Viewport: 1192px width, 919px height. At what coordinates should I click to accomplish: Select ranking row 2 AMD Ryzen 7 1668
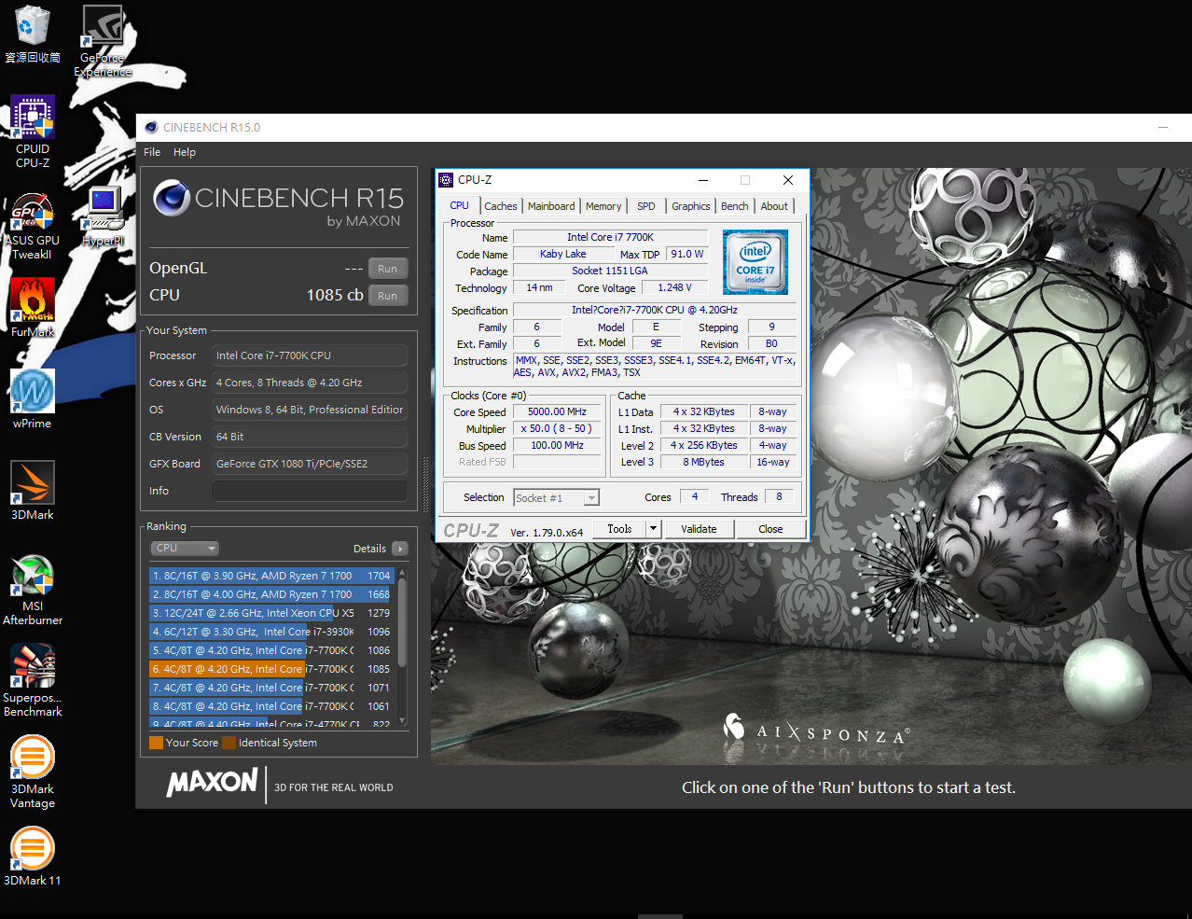[x=271, y=594]
